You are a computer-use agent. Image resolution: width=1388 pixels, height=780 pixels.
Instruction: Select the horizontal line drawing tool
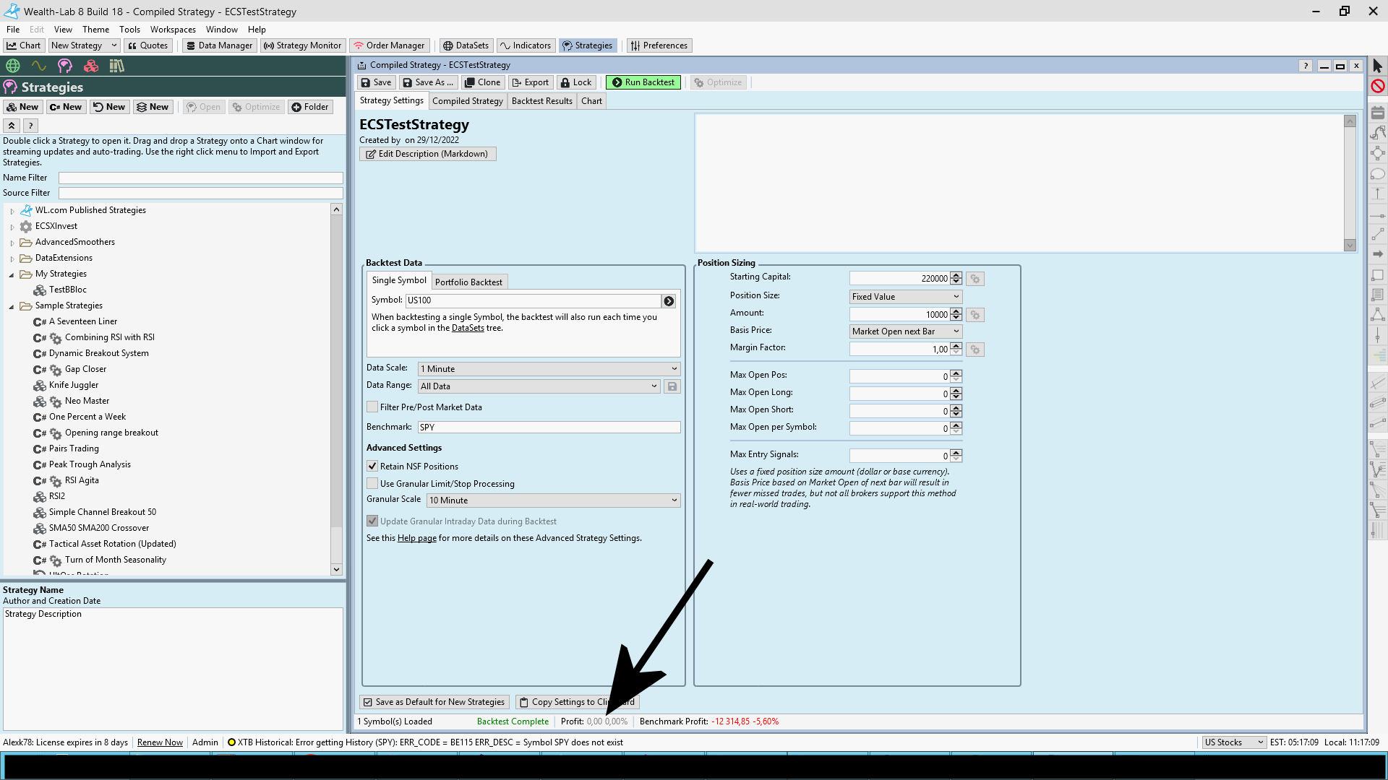pos(1378,215)
